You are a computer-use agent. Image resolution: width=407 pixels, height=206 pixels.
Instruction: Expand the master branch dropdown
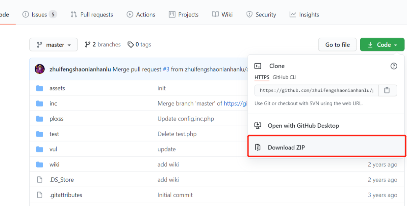click(53, 45)
